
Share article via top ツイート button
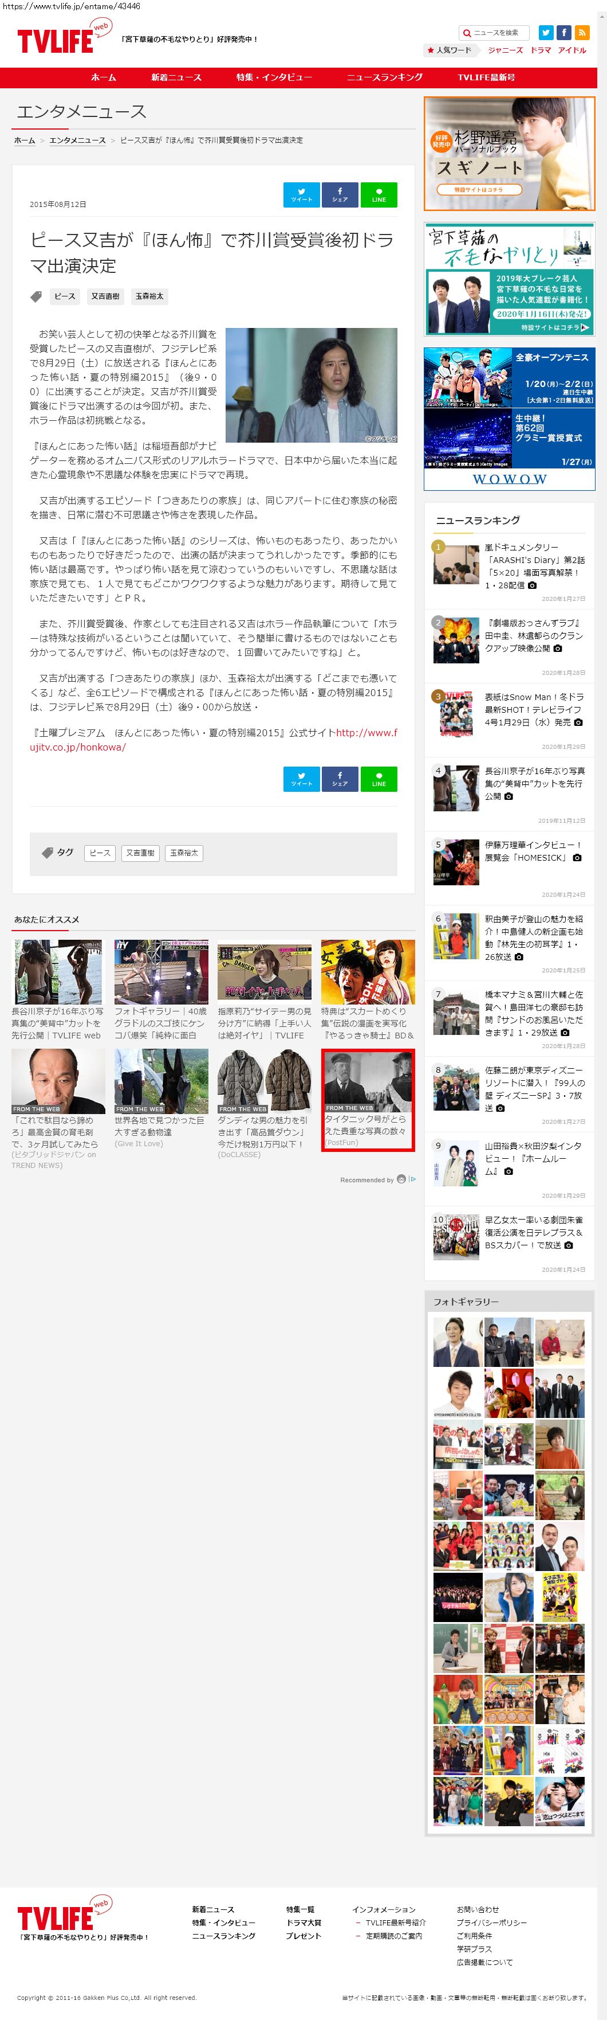301,194
